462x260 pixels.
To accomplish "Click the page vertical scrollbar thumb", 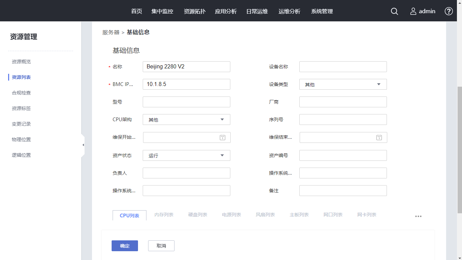I will pos(459,149).
